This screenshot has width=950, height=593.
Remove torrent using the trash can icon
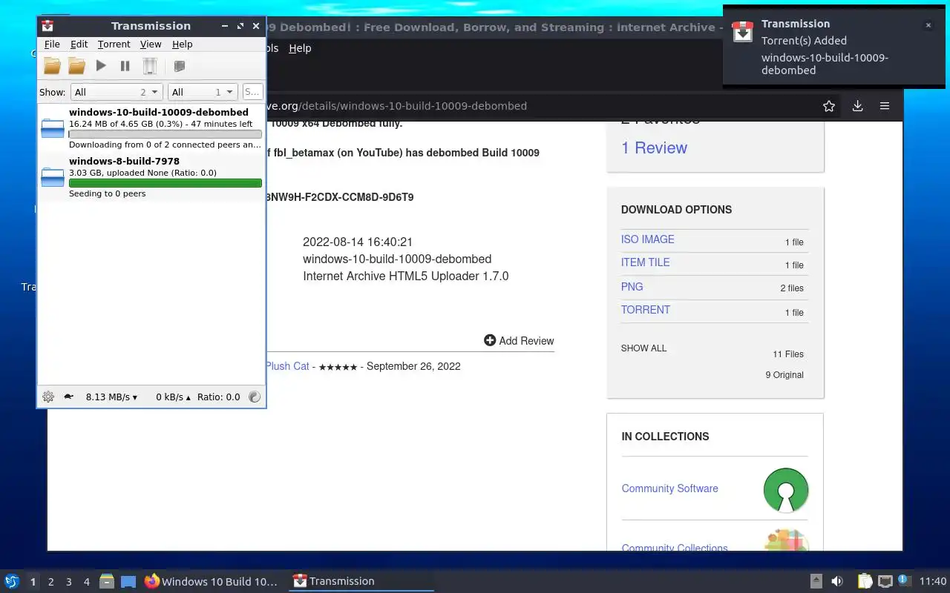150,66
